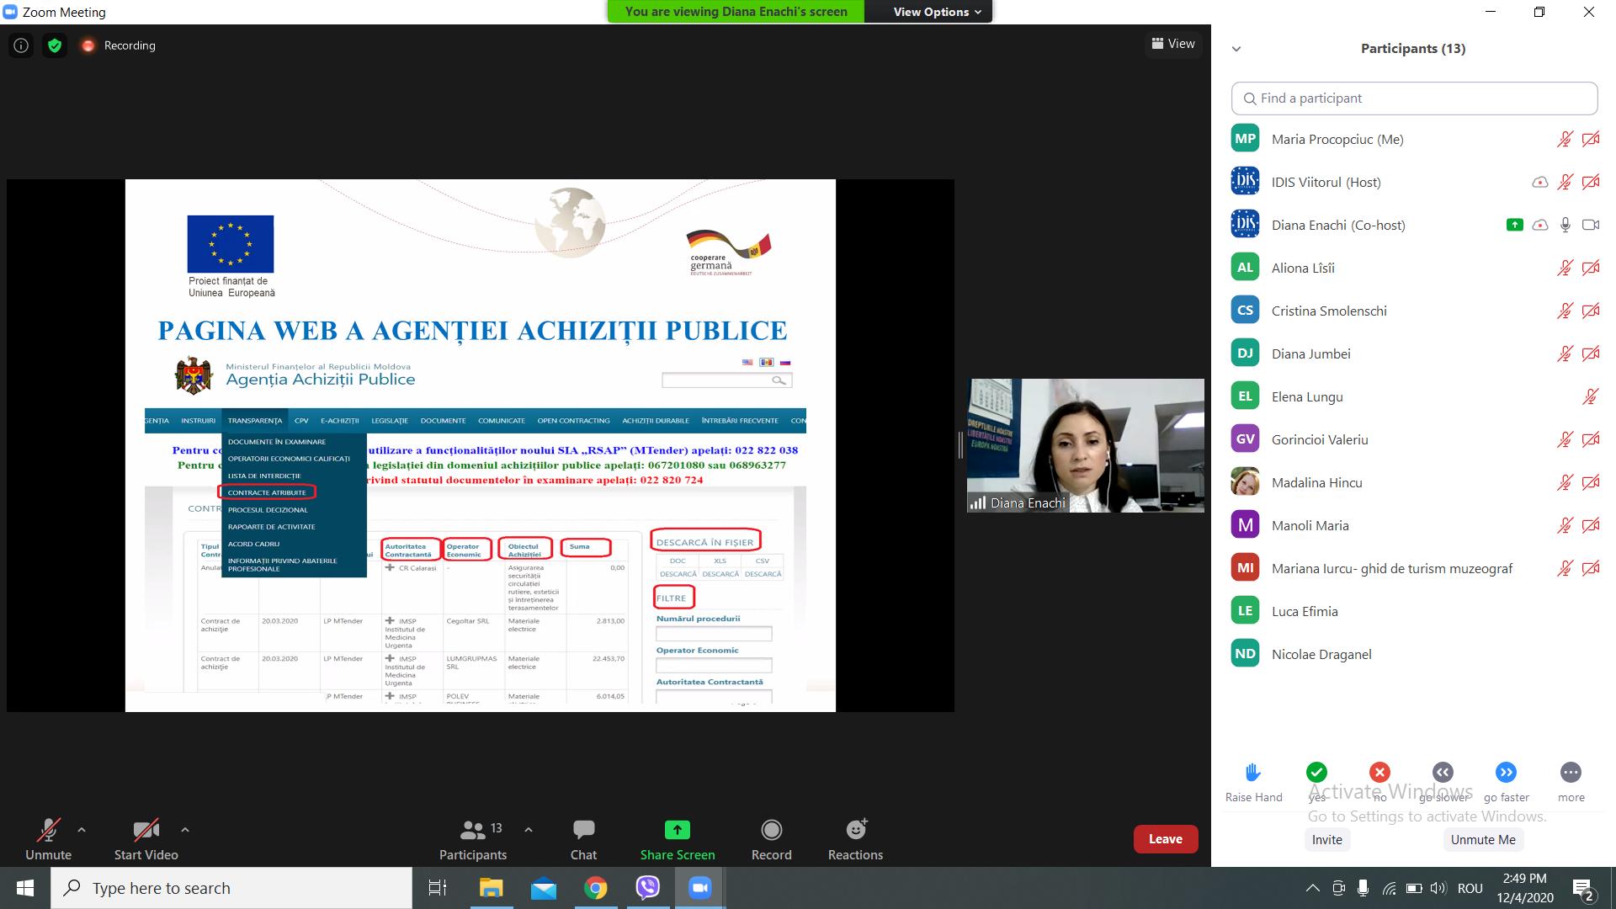Open Reactions
The height and width of the screenshot is (909, 1616).
[855, 840]
